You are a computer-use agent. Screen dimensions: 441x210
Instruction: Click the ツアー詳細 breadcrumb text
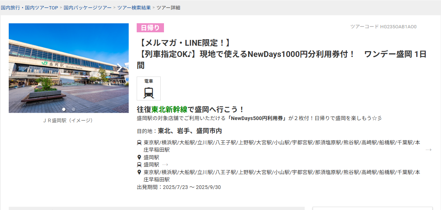[168, 8]
